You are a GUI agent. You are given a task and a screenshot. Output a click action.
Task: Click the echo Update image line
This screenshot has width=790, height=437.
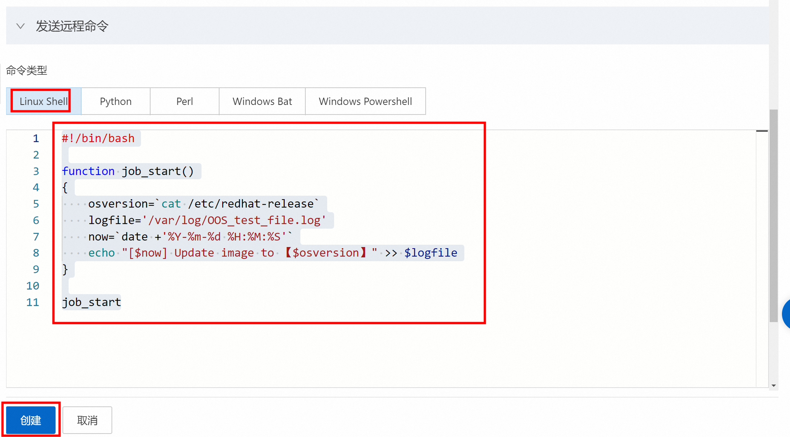tap(272, 253)
